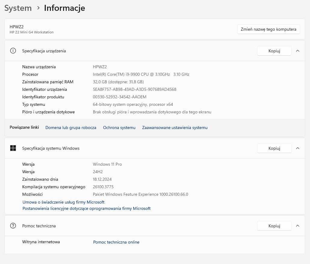This screenshot has width=310, height=264.
Task: Click Witryna internetowa label
Action: [x=41, y=242]
